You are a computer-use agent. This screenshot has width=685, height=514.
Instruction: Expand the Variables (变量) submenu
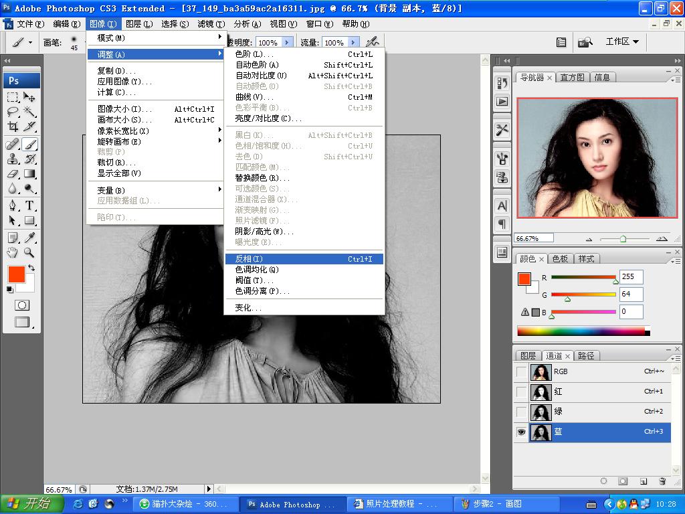[155, 190]
